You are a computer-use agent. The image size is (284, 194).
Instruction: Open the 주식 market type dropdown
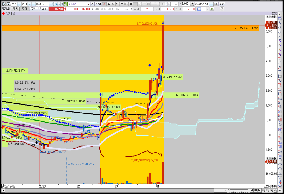click(x=19, y=4)
